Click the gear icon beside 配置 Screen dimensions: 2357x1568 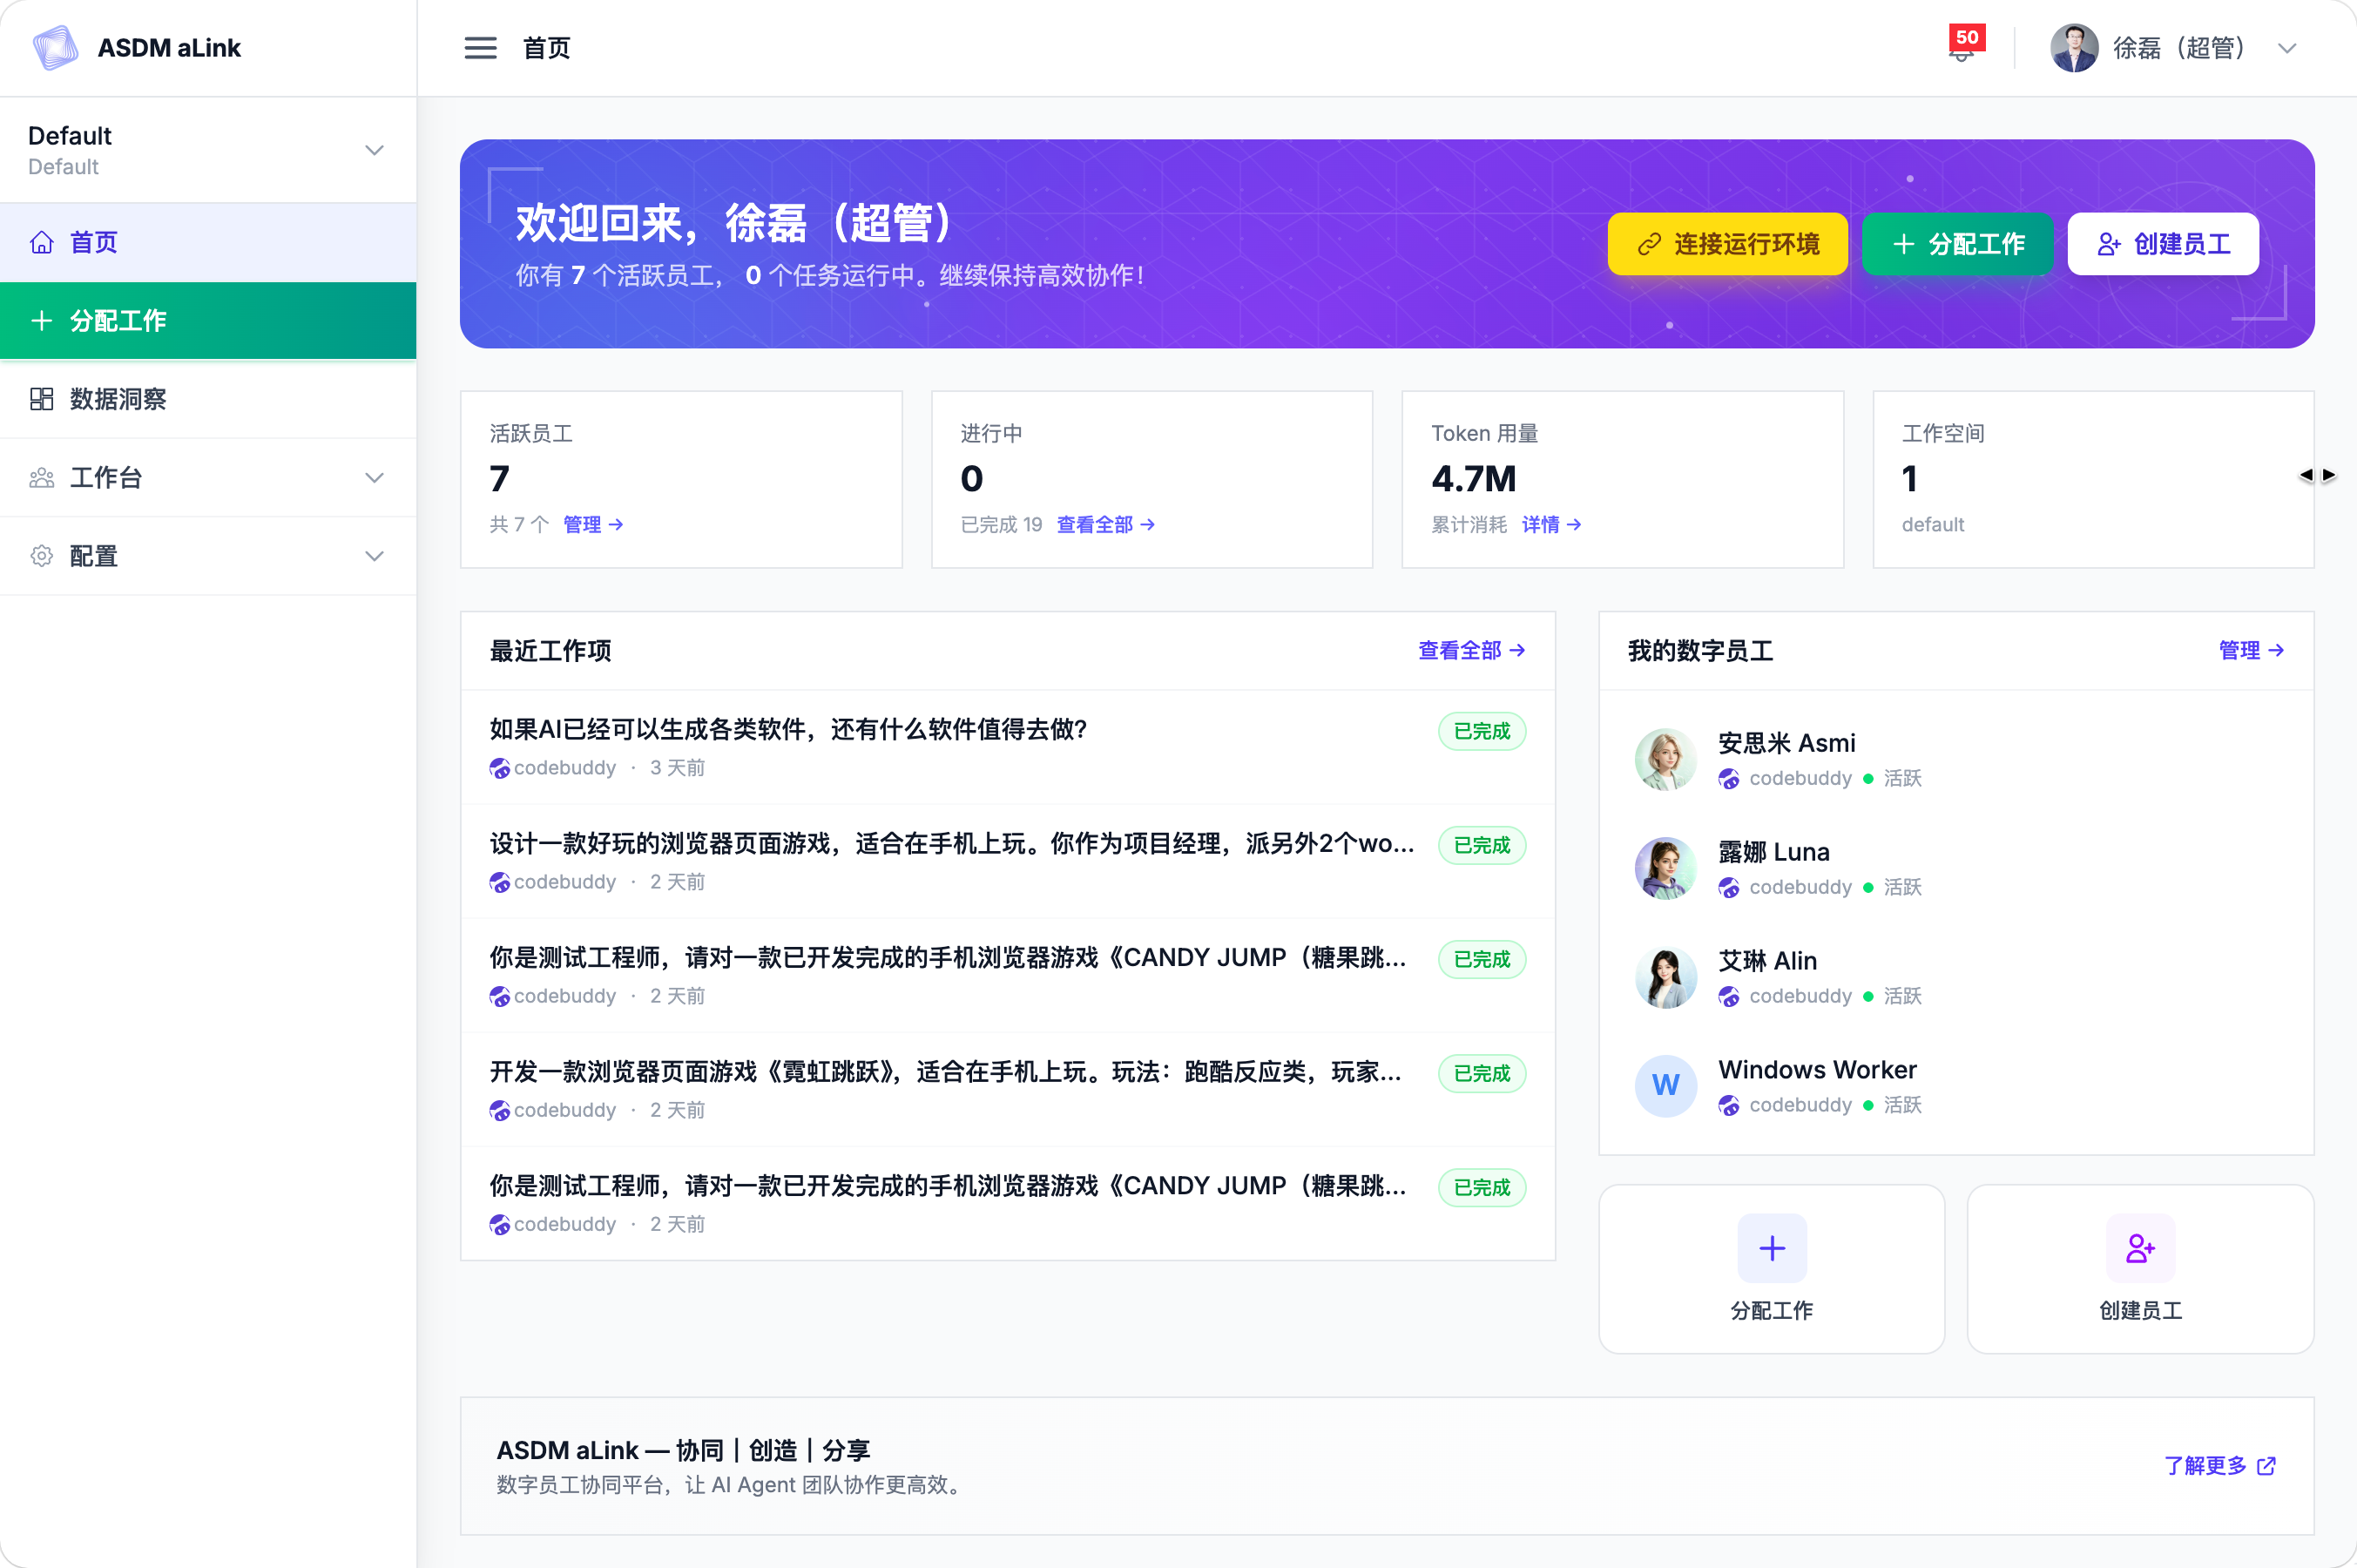point(42,556)
